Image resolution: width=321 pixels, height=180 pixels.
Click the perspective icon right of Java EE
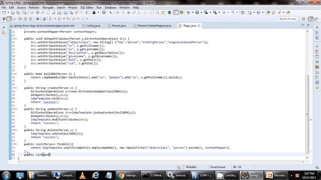click(x=316, y=19)
